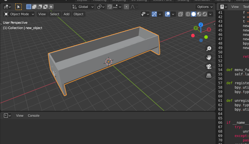This screenshot has height=144, width=249.
Task: Toggle the snapping magnet
Action: pos(110,7)
